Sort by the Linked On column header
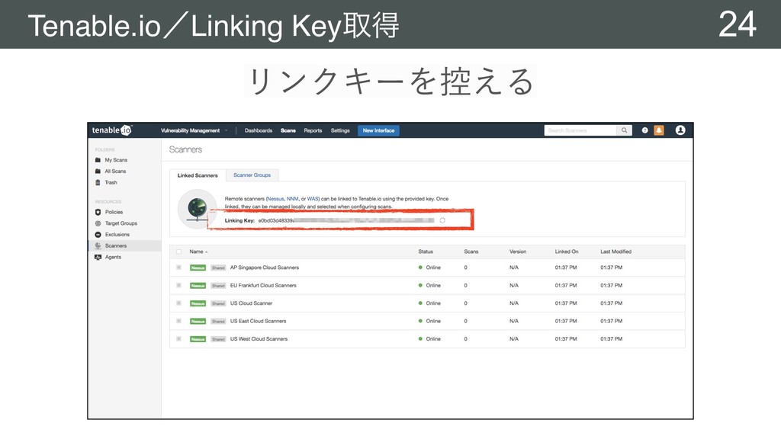This screenshot has height=439, width=781. [x=567, y=252]
